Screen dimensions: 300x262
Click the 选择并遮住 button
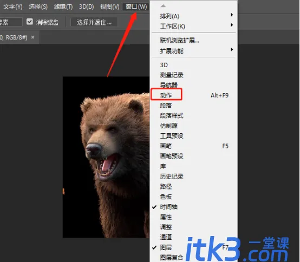click(94, 22)
